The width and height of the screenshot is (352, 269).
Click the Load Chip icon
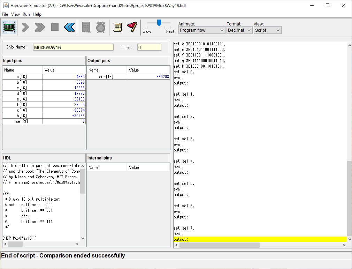[x=9, y=27]
